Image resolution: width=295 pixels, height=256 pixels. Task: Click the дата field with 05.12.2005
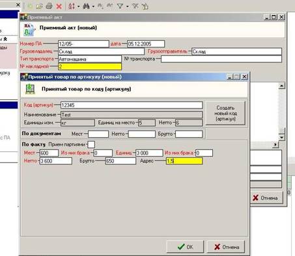146,44
